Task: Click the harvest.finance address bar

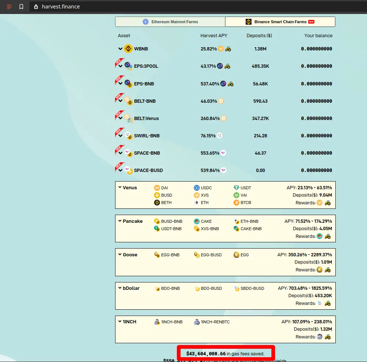Action: (x=198, y=7)
